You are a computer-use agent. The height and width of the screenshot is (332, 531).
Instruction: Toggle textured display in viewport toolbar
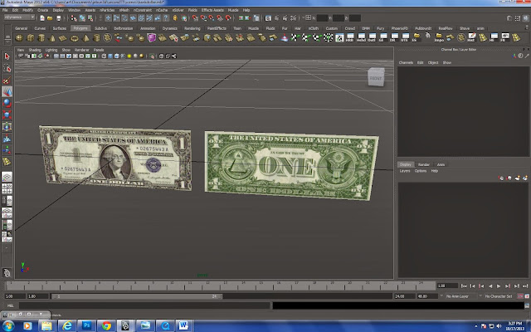[123, 56]
